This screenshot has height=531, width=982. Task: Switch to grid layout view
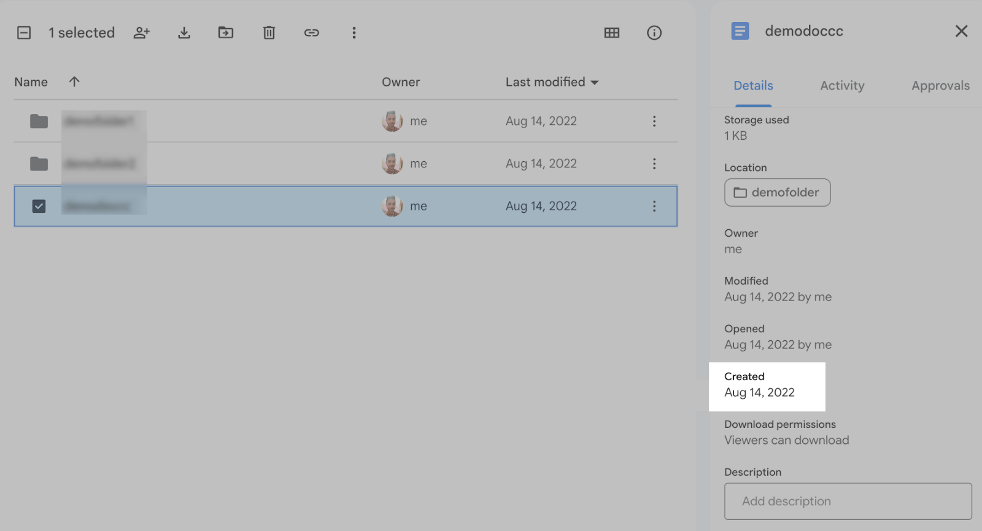[x=611, y=32]
